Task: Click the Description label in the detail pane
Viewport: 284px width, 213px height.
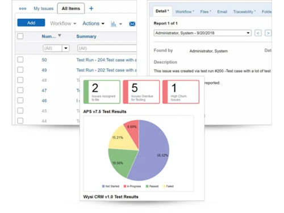Action: (x=165, y=62)
